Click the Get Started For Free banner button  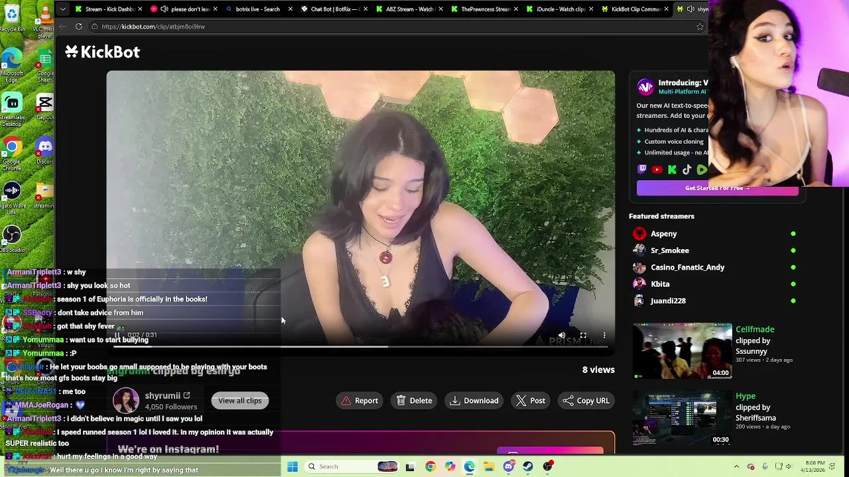click(x=717, y=188)
